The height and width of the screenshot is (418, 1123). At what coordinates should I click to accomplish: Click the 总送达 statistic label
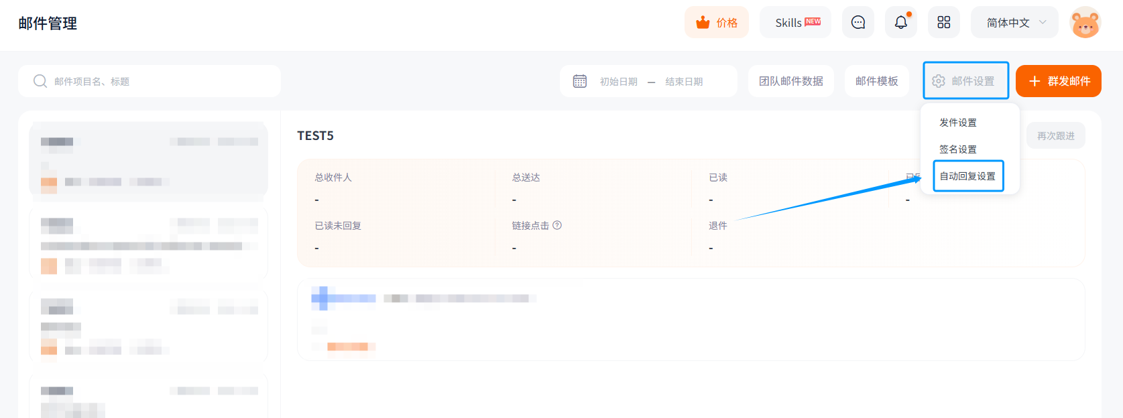coord(526,178)
